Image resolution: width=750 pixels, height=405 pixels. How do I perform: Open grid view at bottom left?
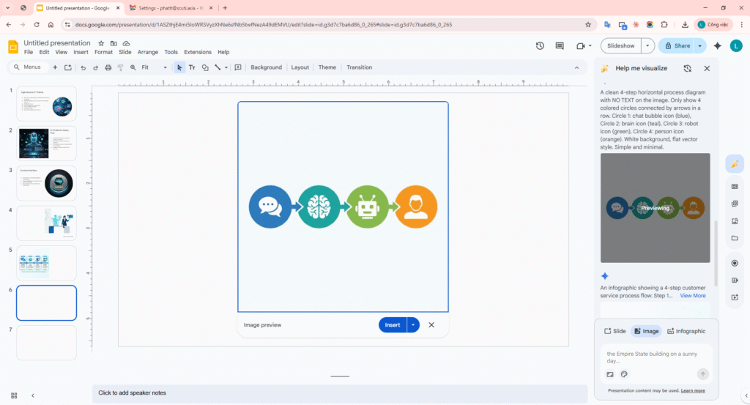[x=14, y=395]
